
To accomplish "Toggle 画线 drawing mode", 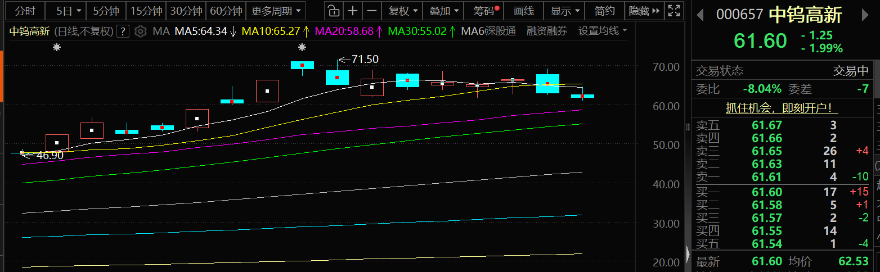I will click(524, 11).
